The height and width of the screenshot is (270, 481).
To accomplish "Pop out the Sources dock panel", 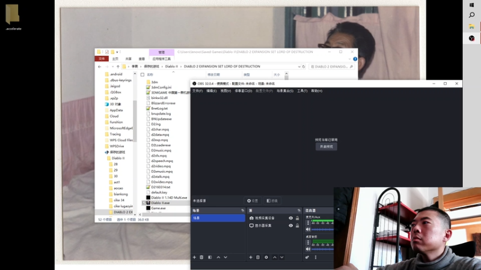I will coord(299,211).
